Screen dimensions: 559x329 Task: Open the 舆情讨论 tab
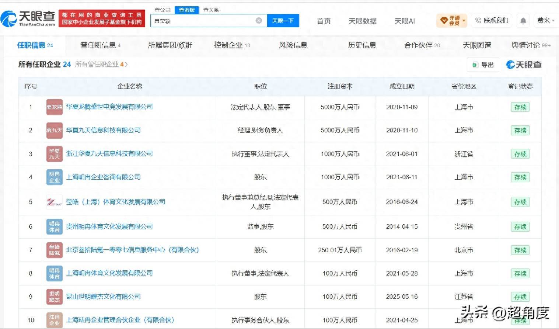(531, 45)
